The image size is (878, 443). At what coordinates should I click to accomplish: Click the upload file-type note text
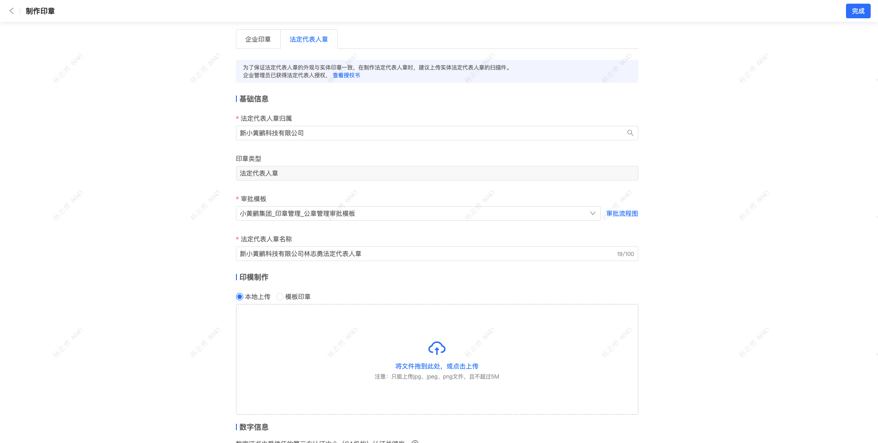(437, 377)
